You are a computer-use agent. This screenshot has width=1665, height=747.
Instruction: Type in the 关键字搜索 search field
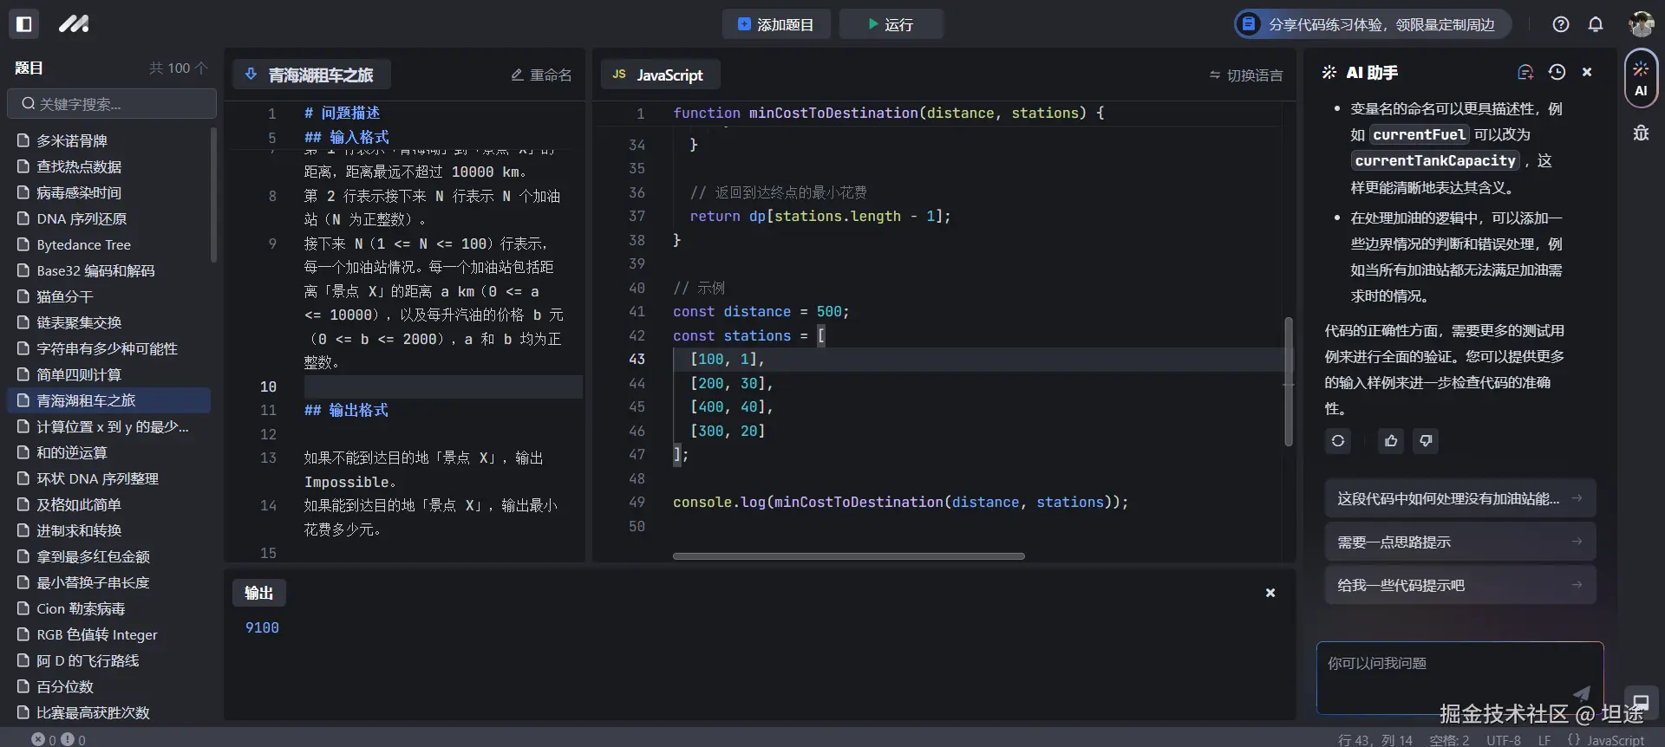[113, 104]
